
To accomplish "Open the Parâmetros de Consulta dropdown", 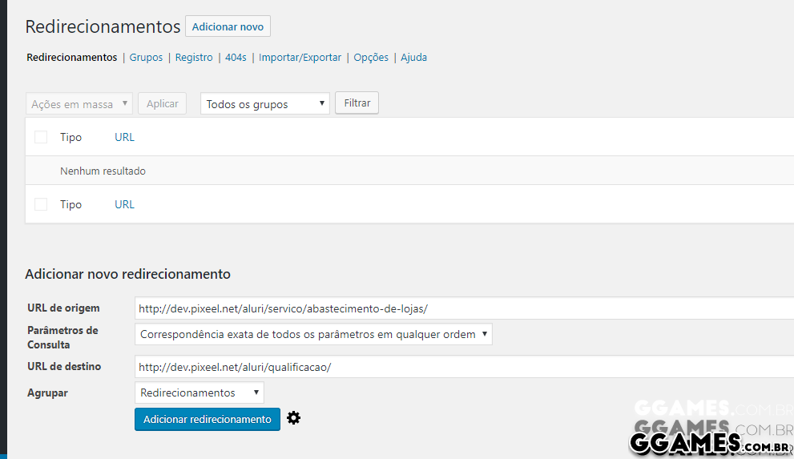I will click(x=313, y=335).
